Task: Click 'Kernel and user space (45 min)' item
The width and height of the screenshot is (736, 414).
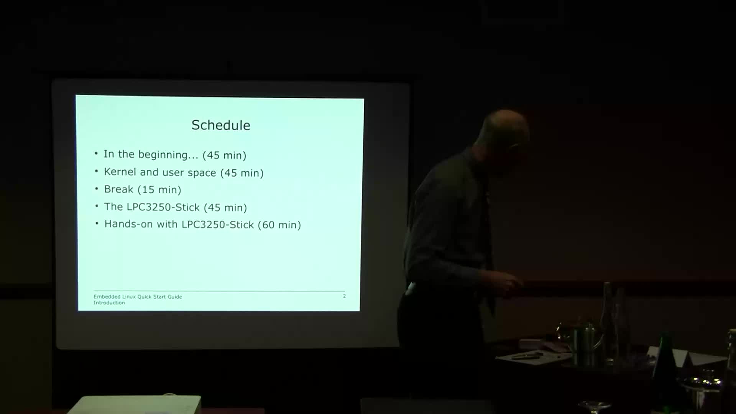Action: (184, 172)
